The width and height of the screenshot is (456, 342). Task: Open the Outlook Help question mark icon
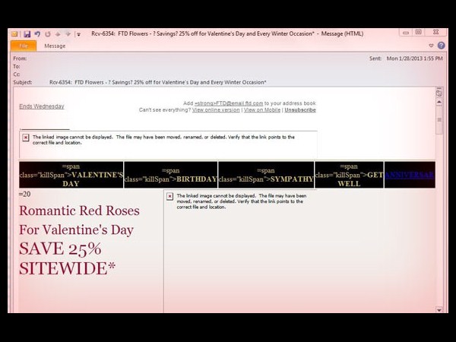coord(441,46)
